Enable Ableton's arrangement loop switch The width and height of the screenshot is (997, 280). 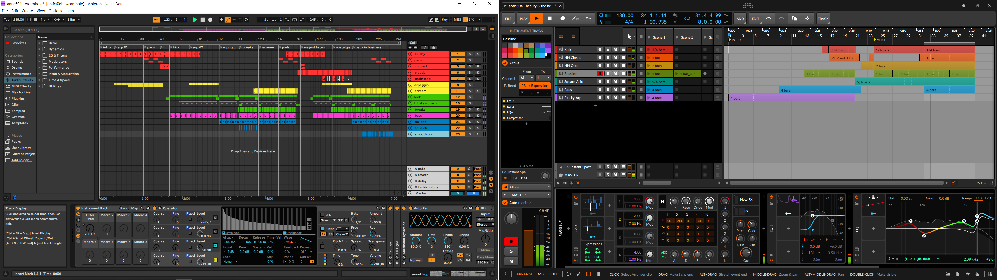click(x=295, y=20)
